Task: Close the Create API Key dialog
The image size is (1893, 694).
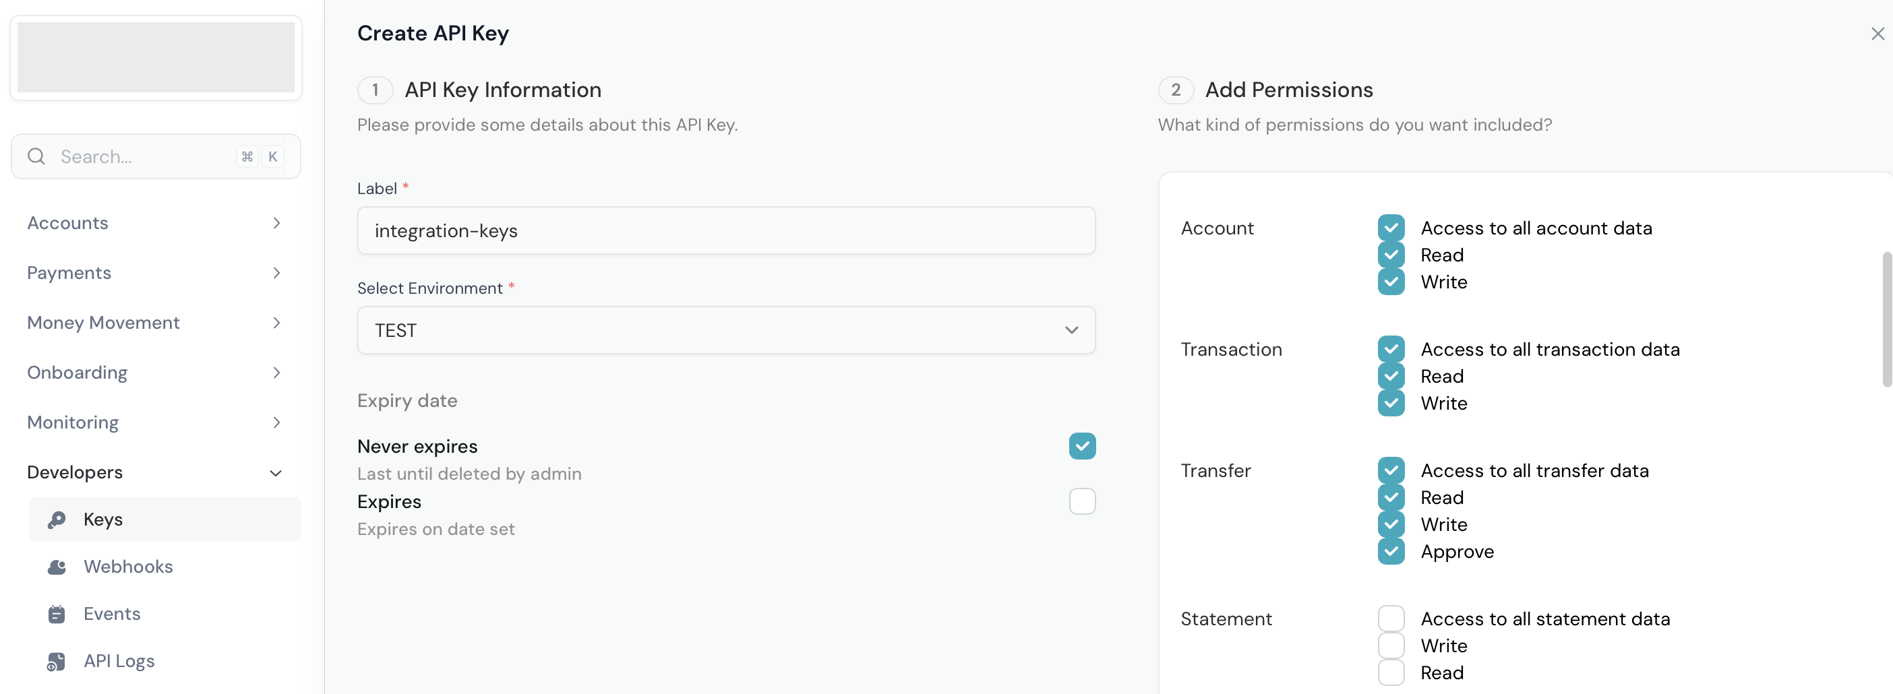Action: coord(1877,34)
